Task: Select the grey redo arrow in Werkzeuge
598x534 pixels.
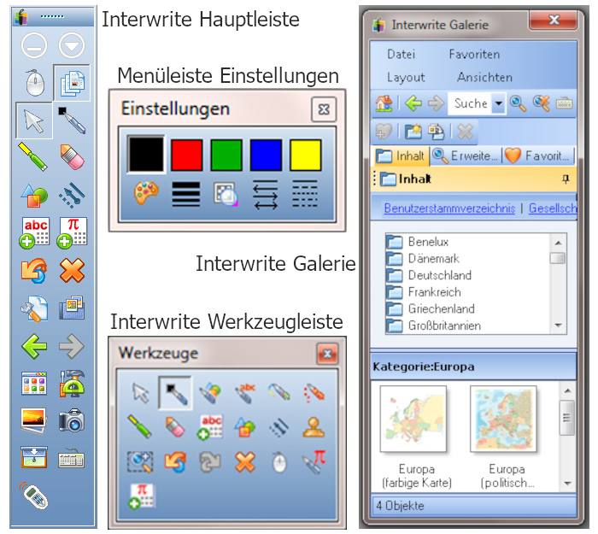Action: [x=210, y=462]
